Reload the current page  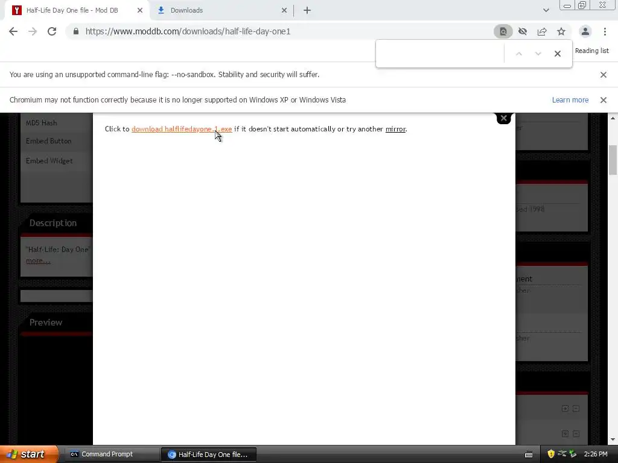52,31
